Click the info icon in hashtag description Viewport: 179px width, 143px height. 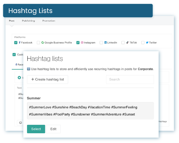29,69
